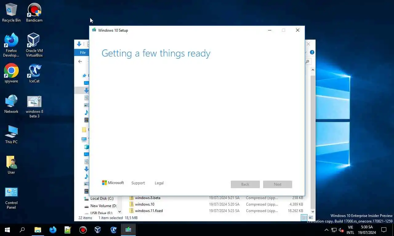Click the Legal link in Windows 10 Setup
Screen dimensions: 394x236
click(159, 183)
